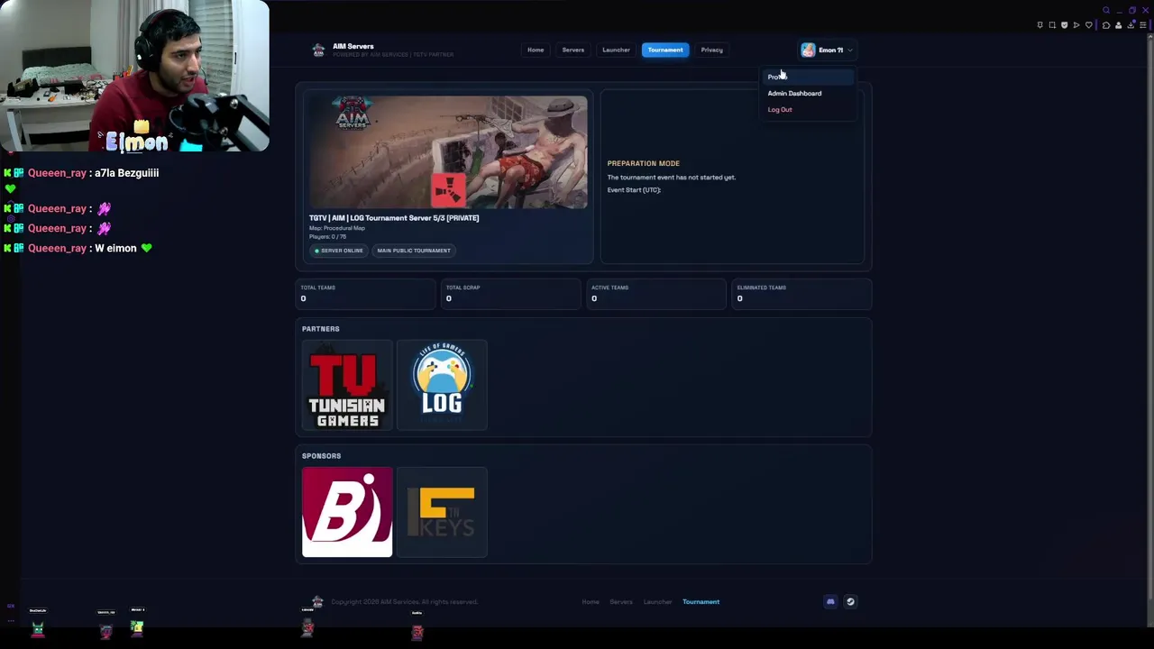
Task: Select the highlighted Tournament nav tab
Action: coord(665,50)
